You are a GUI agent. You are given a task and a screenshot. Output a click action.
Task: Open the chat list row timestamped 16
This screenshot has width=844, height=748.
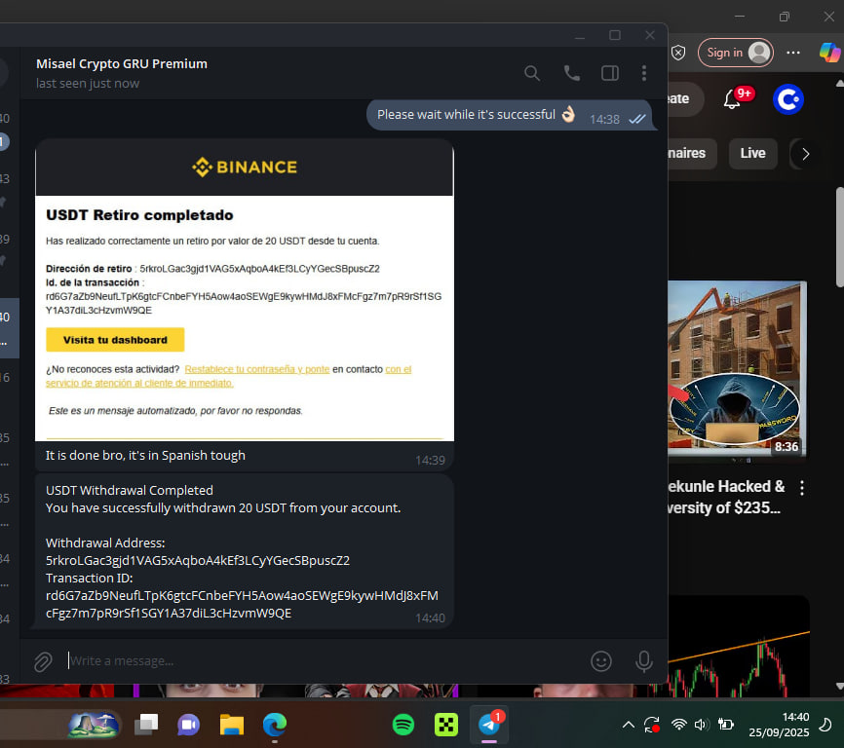click(x=10, y=387)
